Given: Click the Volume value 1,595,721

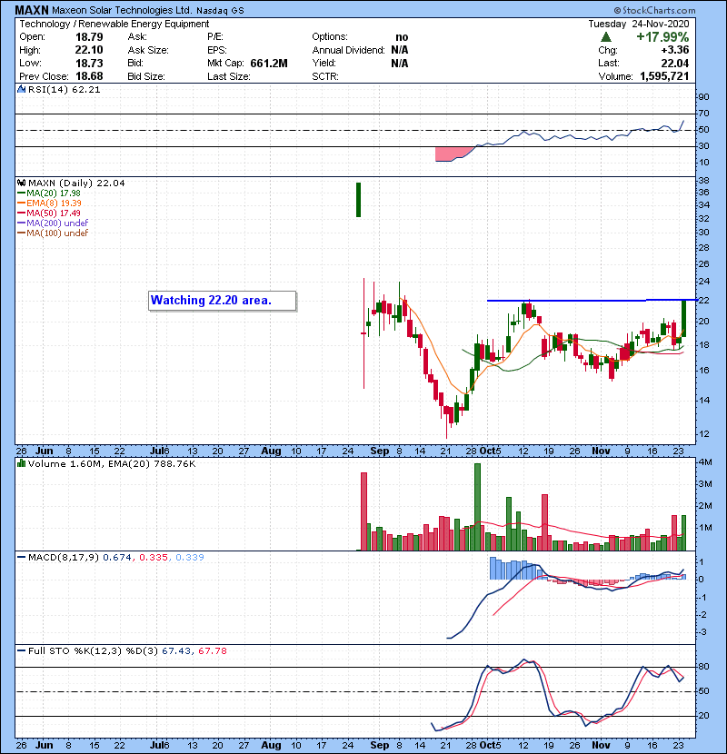Looking at the screenshot, I should [x=664, y=76].
